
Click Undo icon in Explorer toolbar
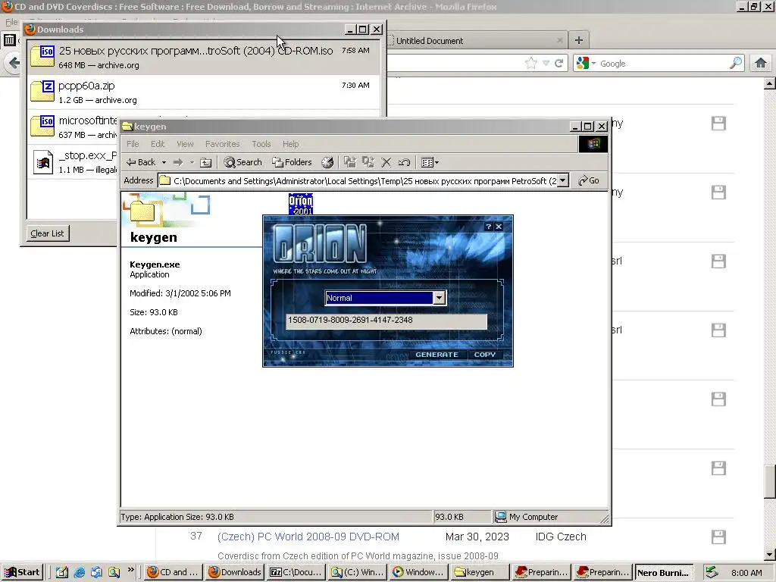404,162
